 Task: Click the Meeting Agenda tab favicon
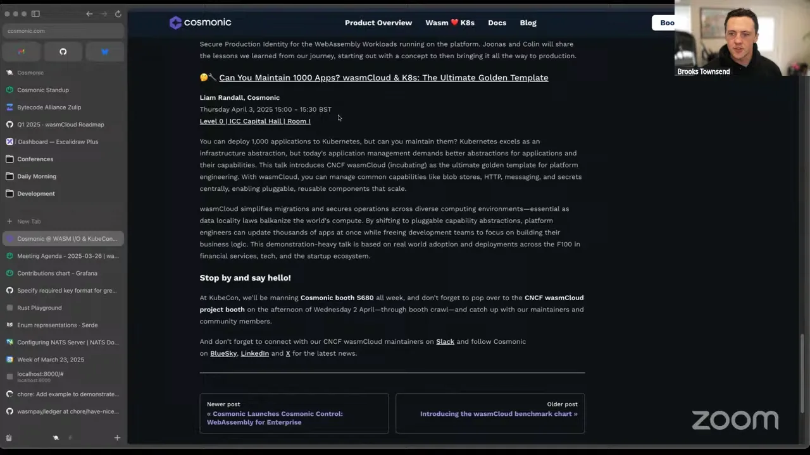9,256
